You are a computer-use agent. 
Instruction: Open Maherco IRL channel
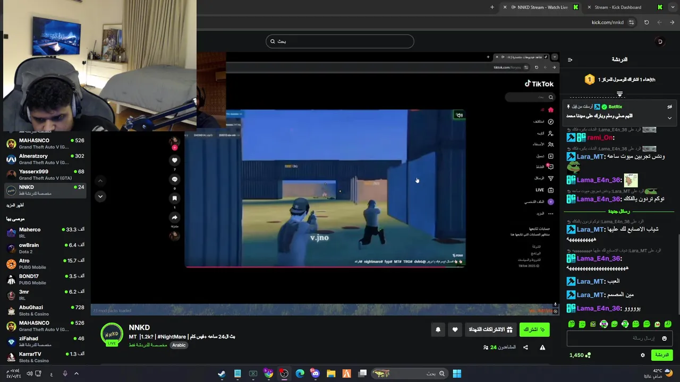point(45,232)
